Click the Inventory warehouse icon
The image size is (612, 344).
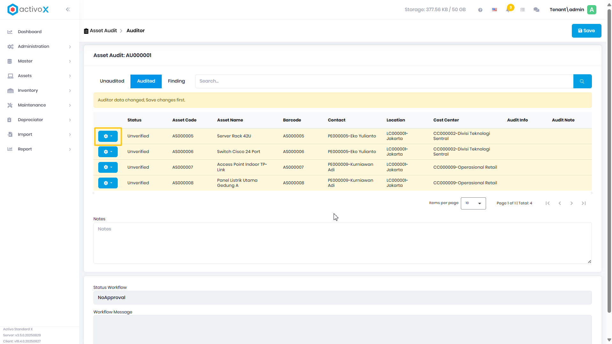point(10,91)
